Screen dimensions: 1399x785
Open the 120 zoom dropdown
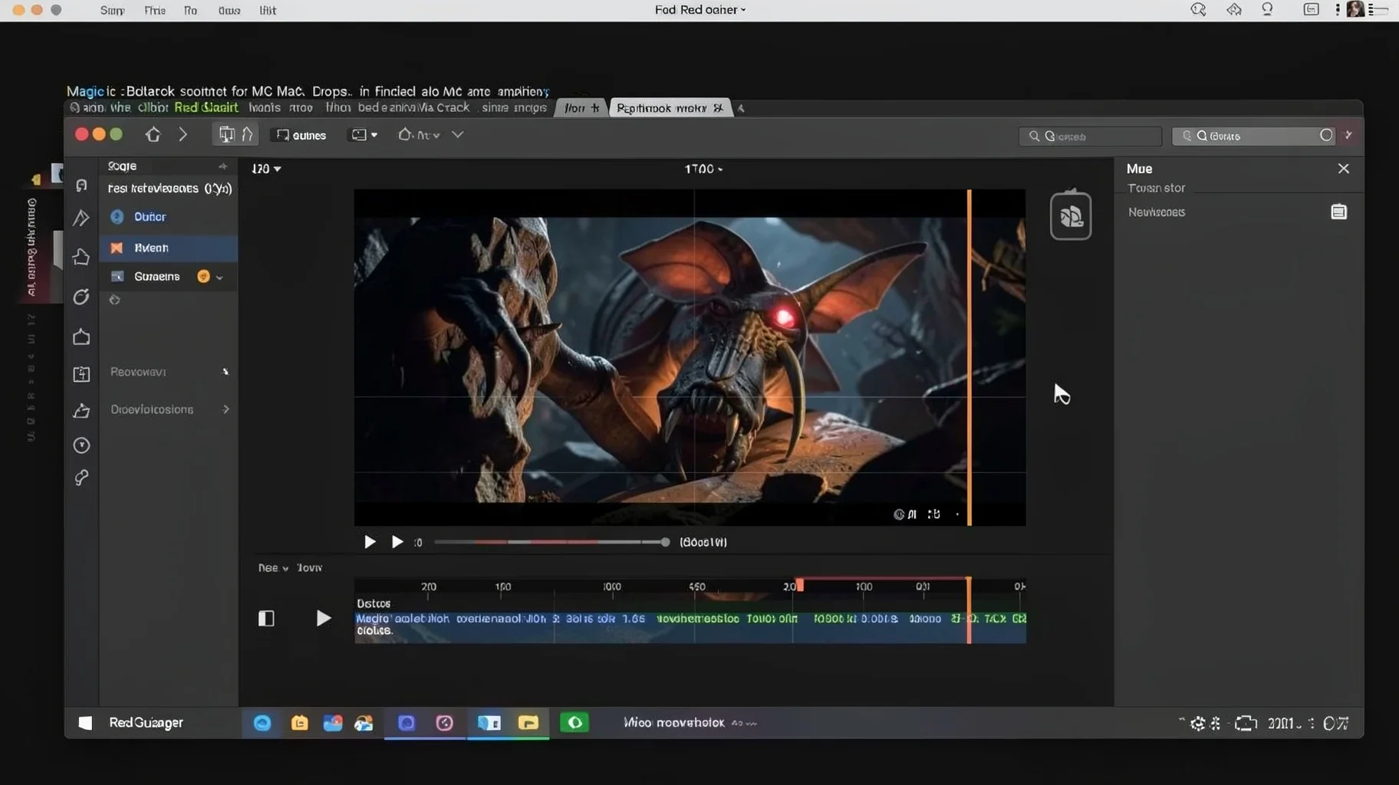[266, 169]
